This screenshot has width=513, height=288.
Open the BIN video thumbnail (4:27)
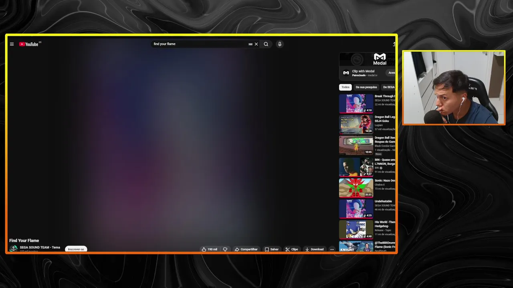click(356, 167)
